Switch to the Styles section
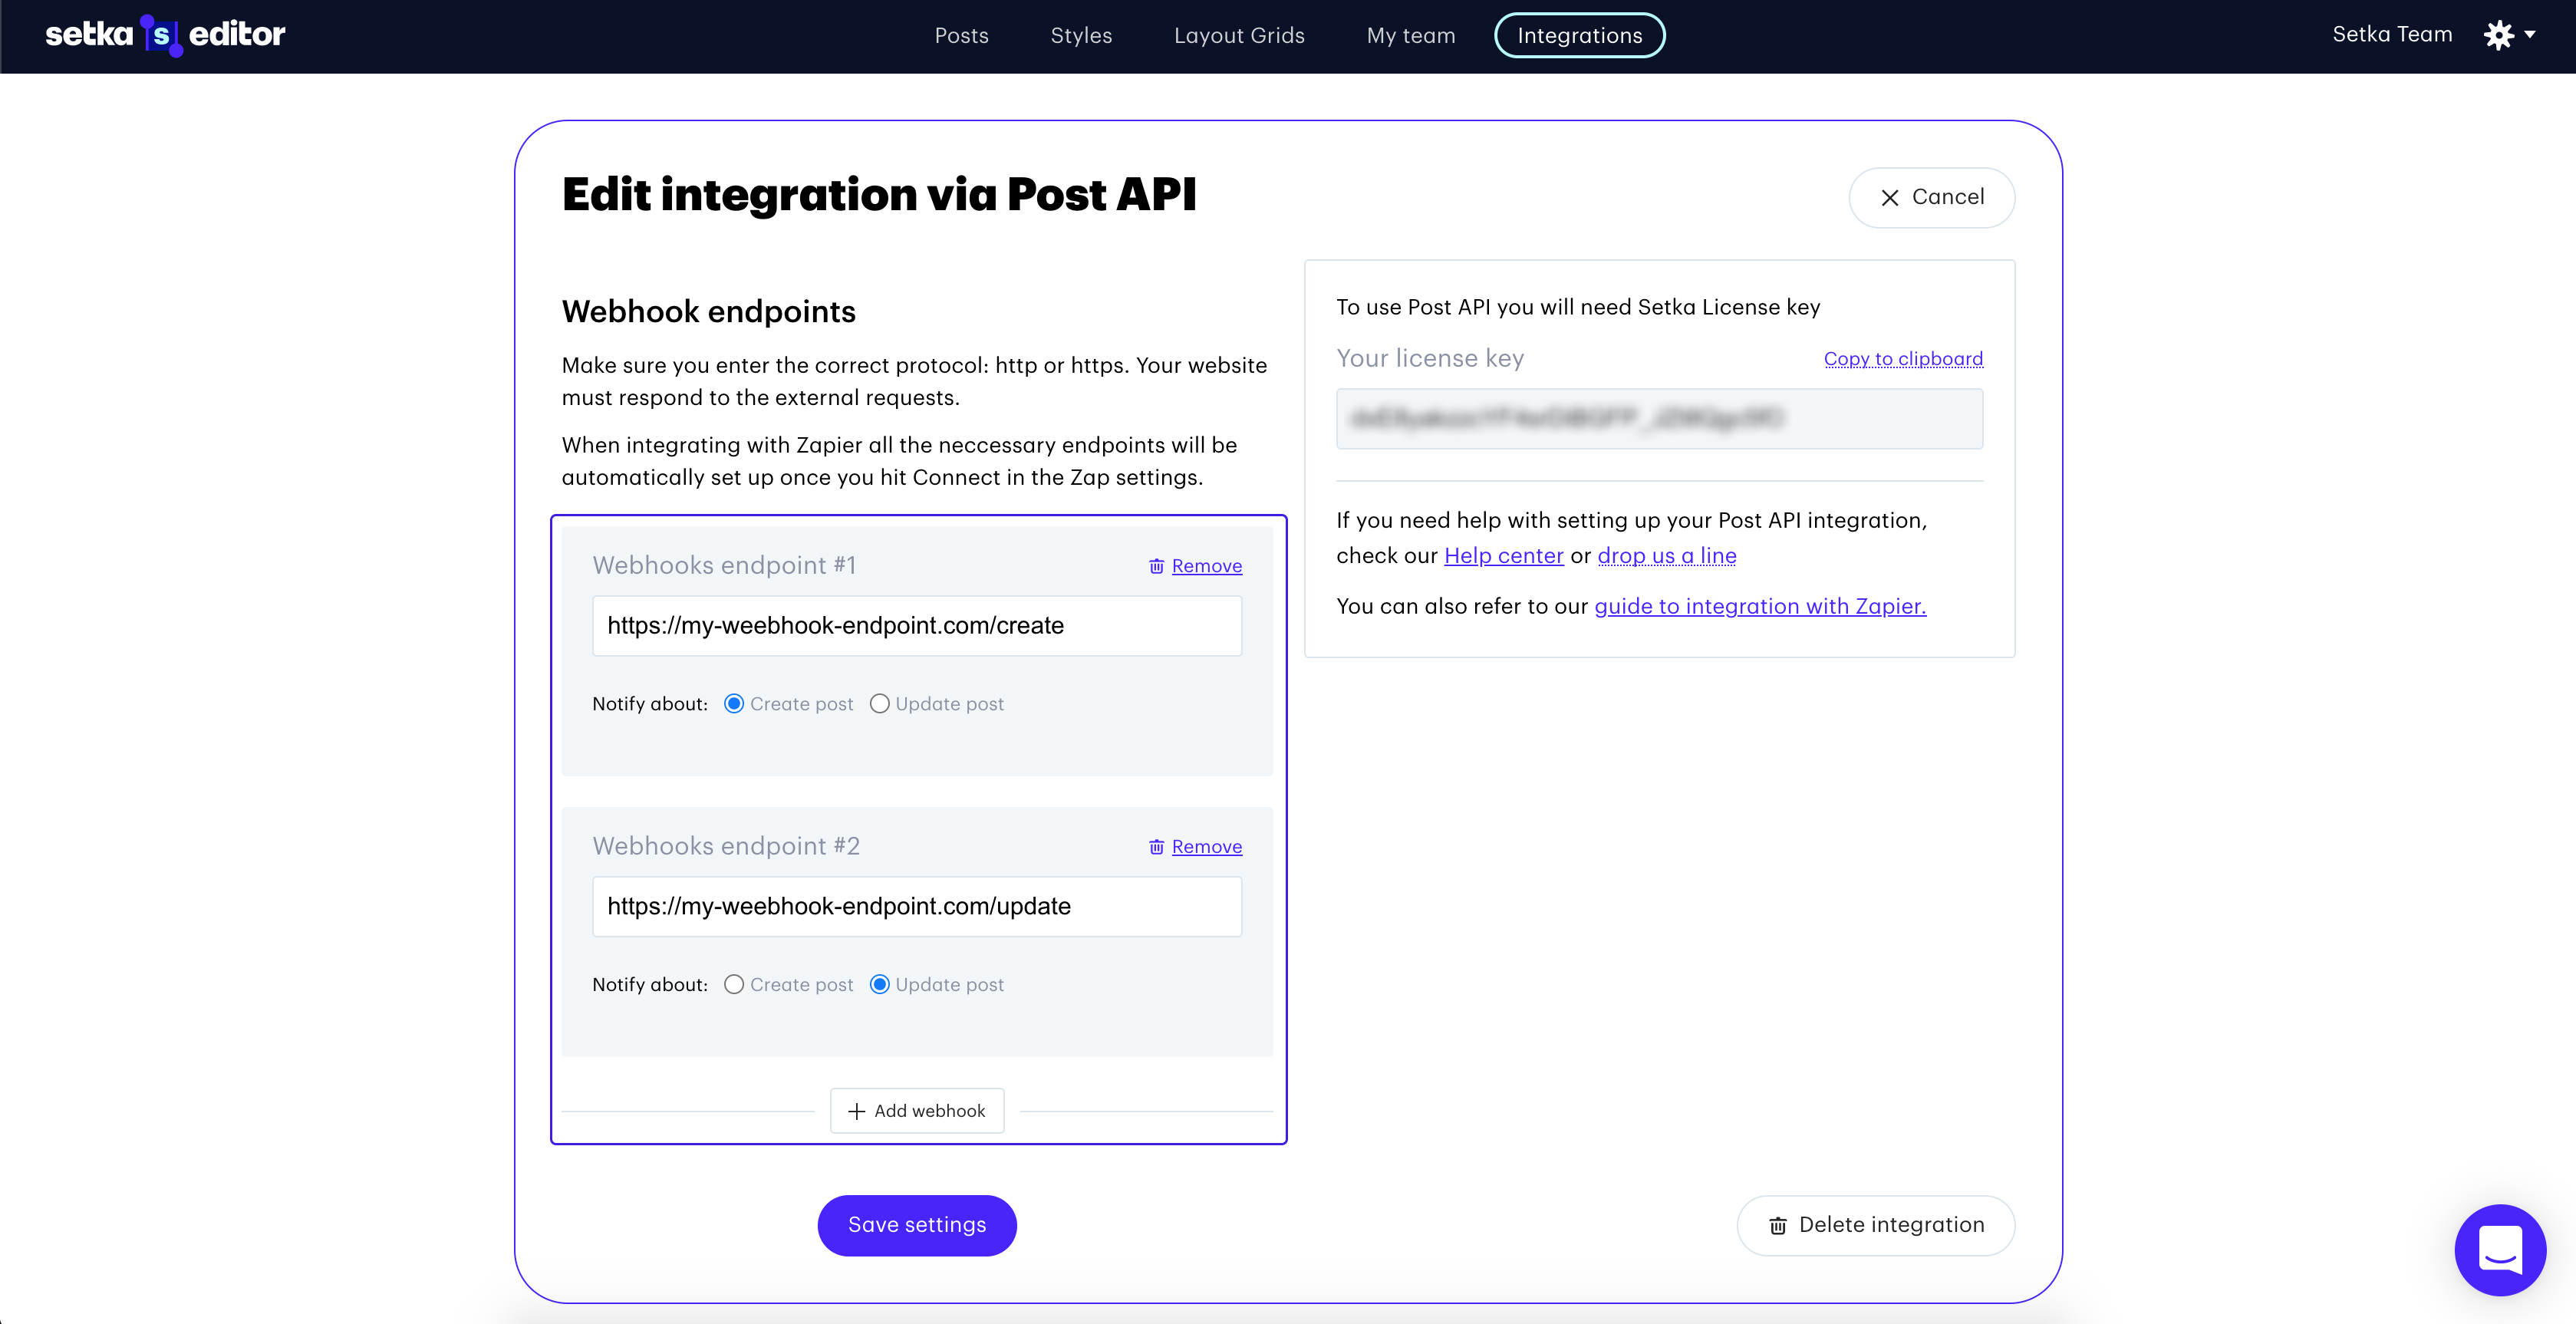Viewport: 2576px width, 1324px height. point(1081,35)
